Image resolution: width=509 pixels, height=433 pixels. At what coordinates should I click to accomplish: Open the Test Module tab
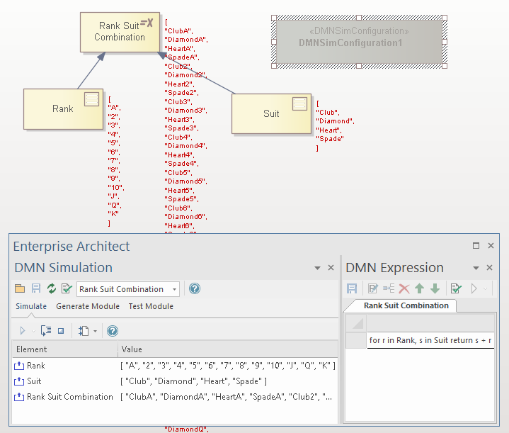(x=151, y=306)
